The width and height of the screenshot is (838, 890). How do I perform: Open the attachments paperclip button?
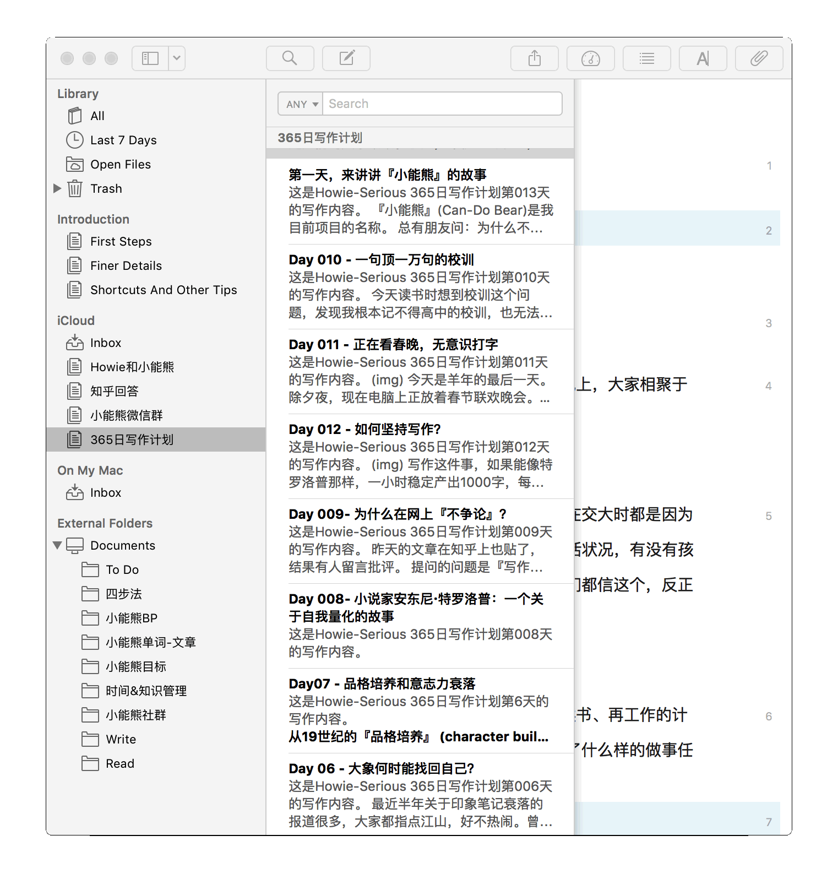click(759, 58)
